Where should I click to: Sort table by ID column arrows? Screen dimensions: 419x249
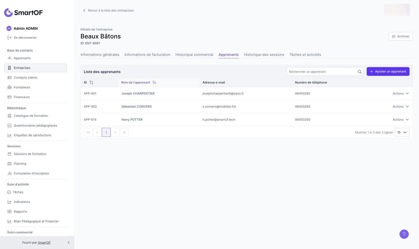[x=91, y=82]
